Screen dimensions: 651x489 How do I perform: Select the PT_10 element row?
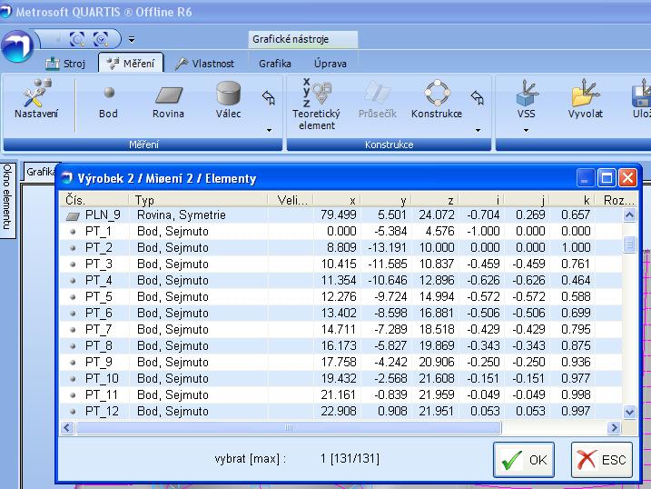tap(340, 378)
